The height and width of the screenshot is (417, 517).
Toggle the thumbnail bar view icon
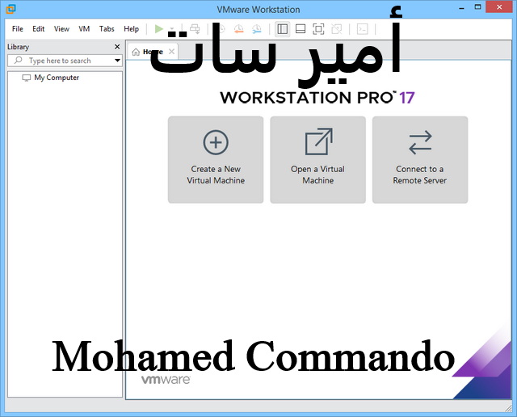(300, 29)
